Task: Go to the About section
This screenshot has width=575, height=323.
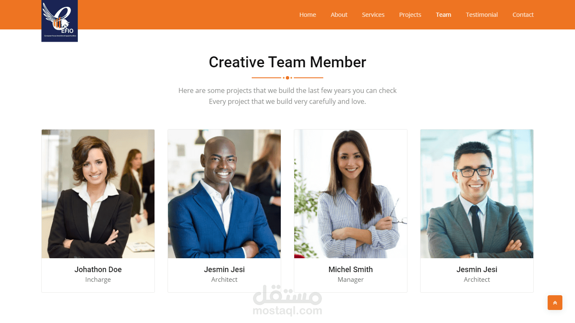Action: pyautogui.click(x=339, y=15)
